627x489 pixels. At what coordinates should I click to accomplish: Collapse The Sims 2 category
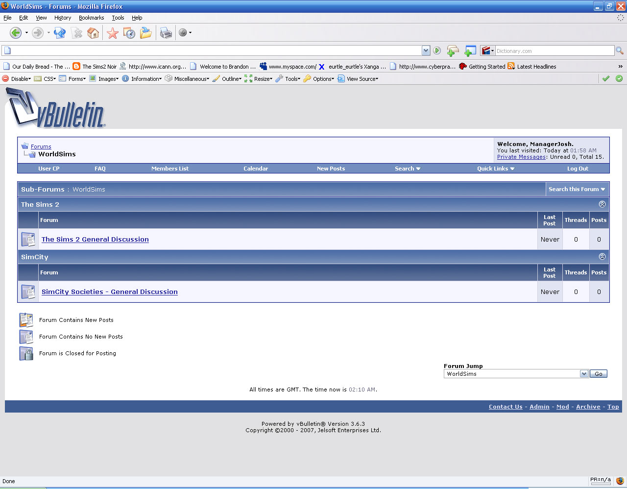tap(603, 204)
